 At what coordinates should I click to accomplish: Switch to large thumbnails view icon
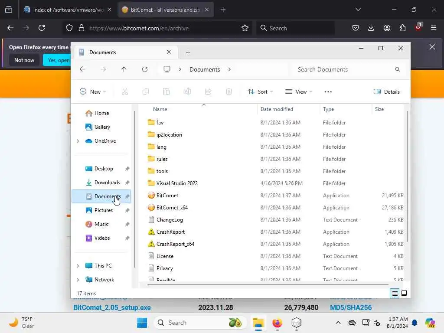click(x=404, y=294)
